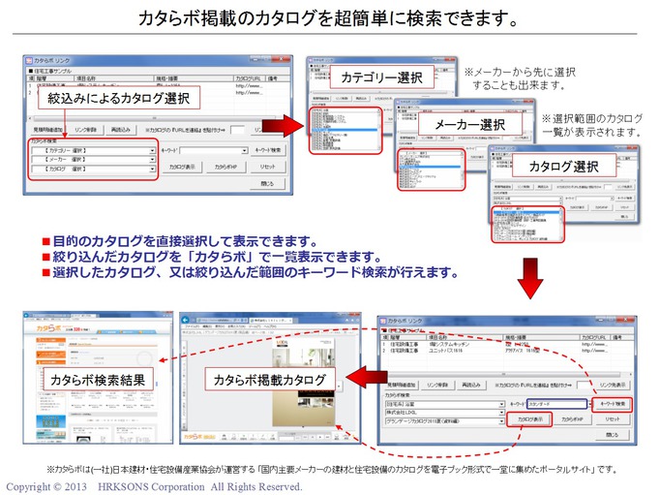Screen dimensions: 660x495
Task: Open the グランデージカタログ dropdown in the bottom-right window
Action: (445, 420)
